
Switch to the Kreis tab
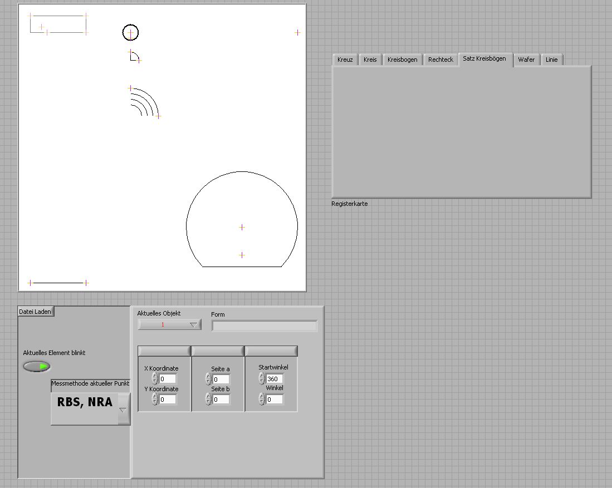(370, 60)
